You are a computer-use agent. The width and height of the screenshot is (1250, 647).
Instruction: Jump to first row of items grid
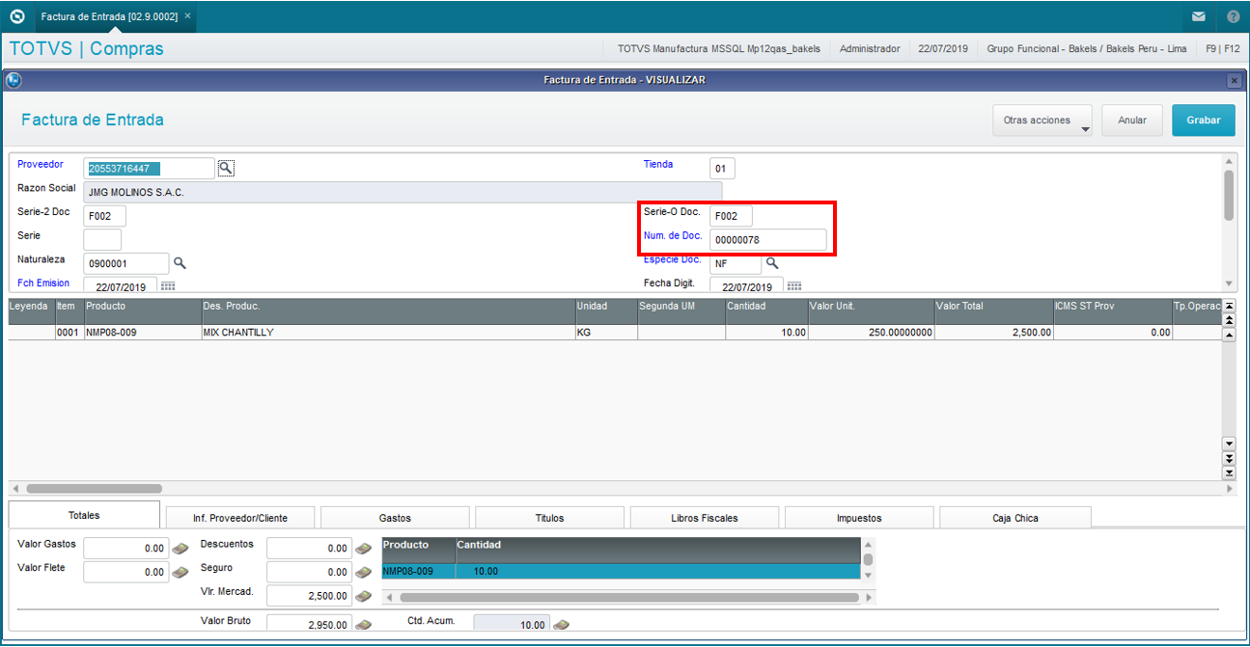coord(1229,306)
